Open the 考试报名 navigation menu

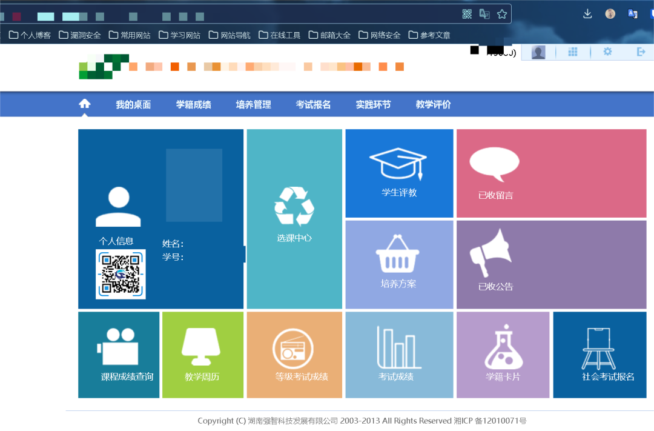click(312, 104)
